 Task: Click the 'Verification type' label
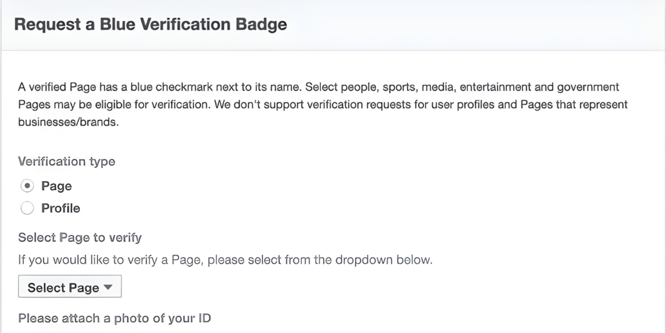pyautogui.click(x=67, y=161)
